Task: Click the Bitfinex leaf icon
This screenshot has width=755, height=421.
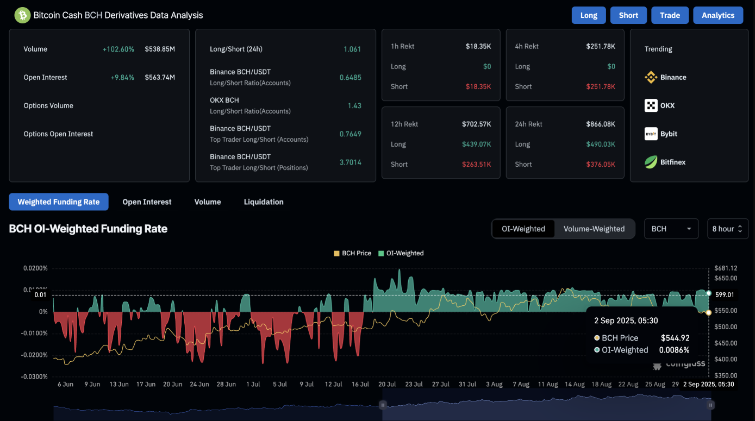Action: tap(651, 162)
